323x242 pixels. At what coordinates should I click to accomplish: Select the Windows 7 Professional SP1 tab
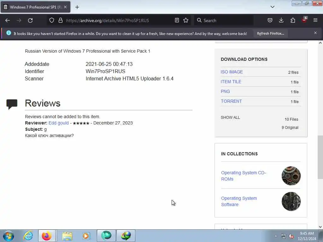point(35,7)
